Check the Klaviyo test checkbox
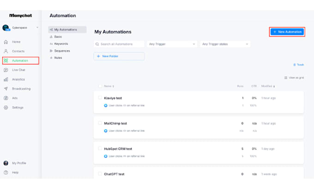Image resolution: width=314 pixels, height=189 pixels. point(100,97)
